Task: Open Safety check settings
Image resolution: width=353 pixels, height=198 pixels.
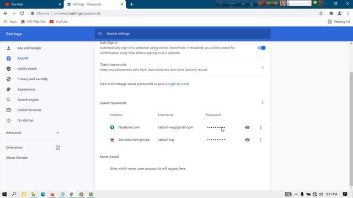Action: (27, 69)
